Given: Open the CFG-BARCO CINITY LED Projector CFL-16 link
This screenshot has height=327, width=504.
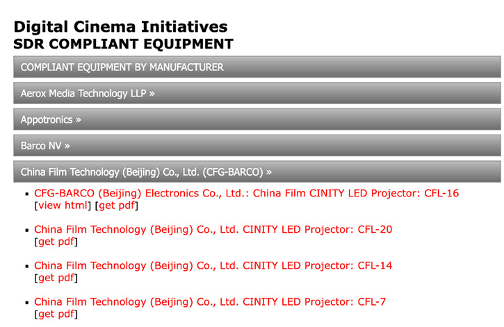Looking at the screenshot, I should pos(246,193).
